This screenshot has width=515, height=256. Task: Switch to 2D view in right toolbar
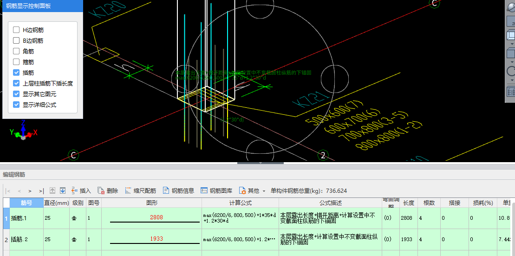[512, 21]
